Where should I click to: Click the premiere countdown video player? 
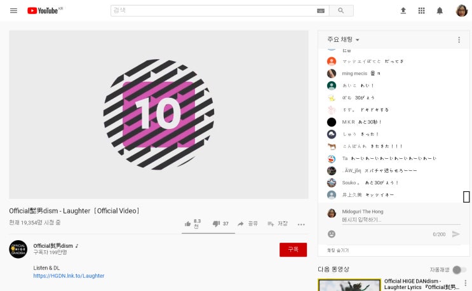(x=159, y=114)
